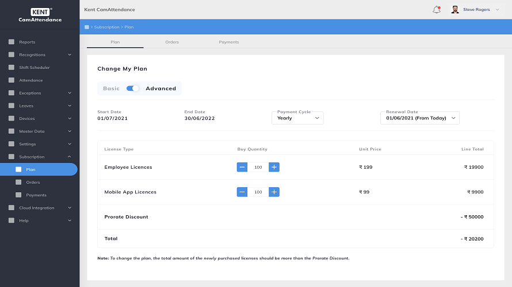
Task: Switch to the Payments tab
Action: 228,42
